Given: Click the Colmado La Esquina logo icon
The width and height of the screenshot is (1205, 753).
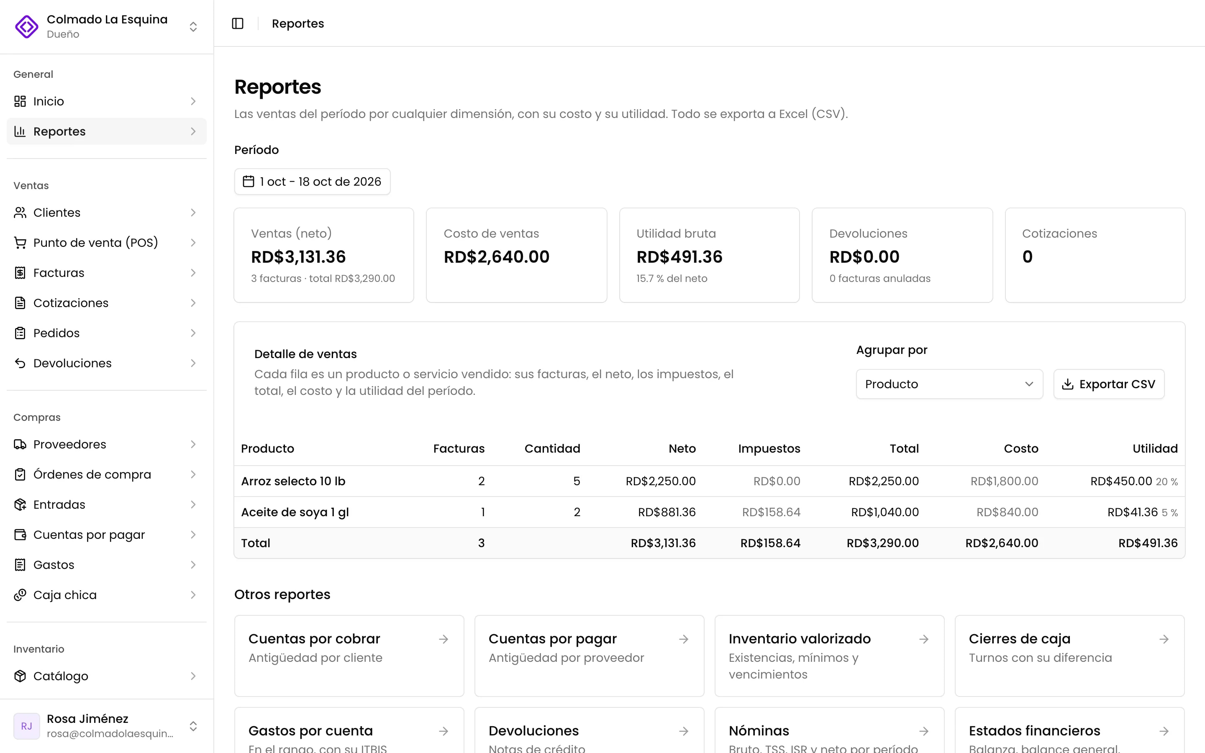Looking at the screenshot, I should (26, 26).
